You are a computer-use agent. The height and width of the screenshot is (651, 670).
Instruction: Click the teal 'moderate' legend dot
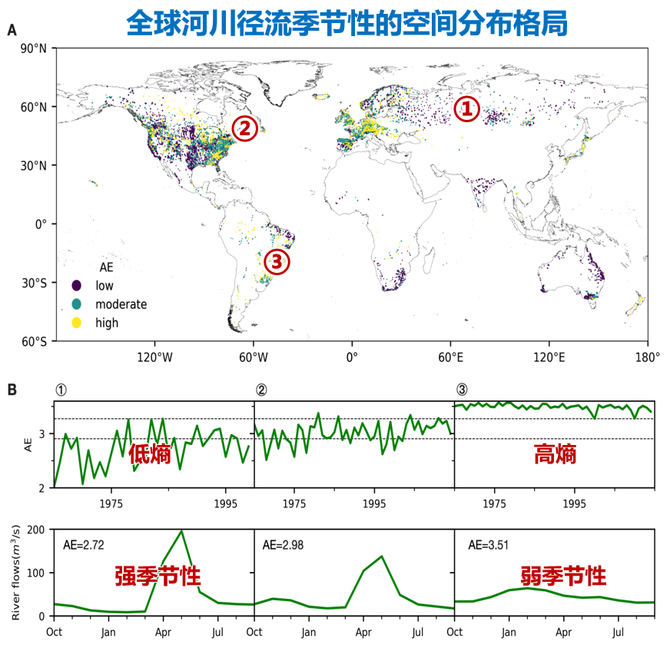tap(76, 304)
